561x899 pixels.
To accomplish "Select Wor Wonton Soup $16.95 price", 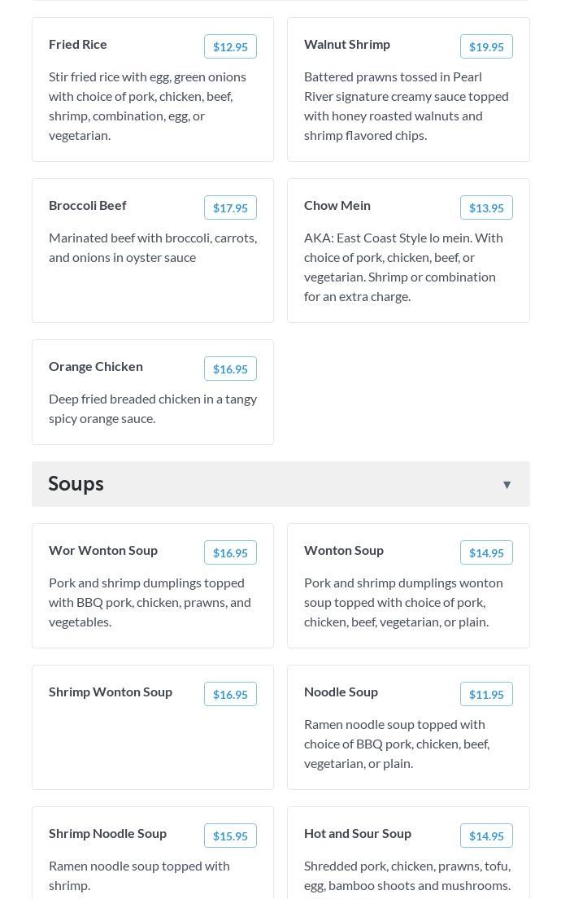I will [x=230, y=553].
